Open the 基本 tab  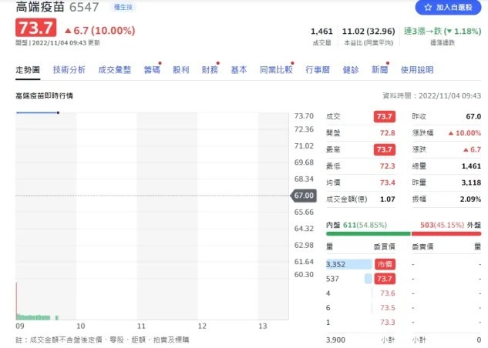[x=239, y=70]
